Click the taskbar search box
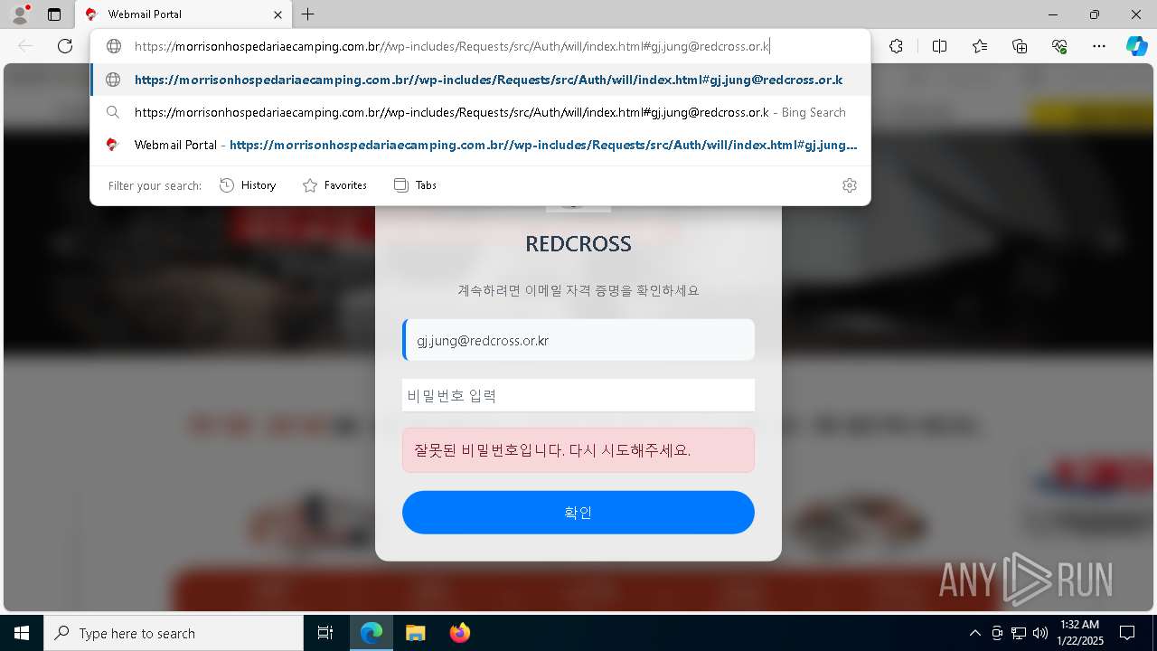 tap(174, 633)
